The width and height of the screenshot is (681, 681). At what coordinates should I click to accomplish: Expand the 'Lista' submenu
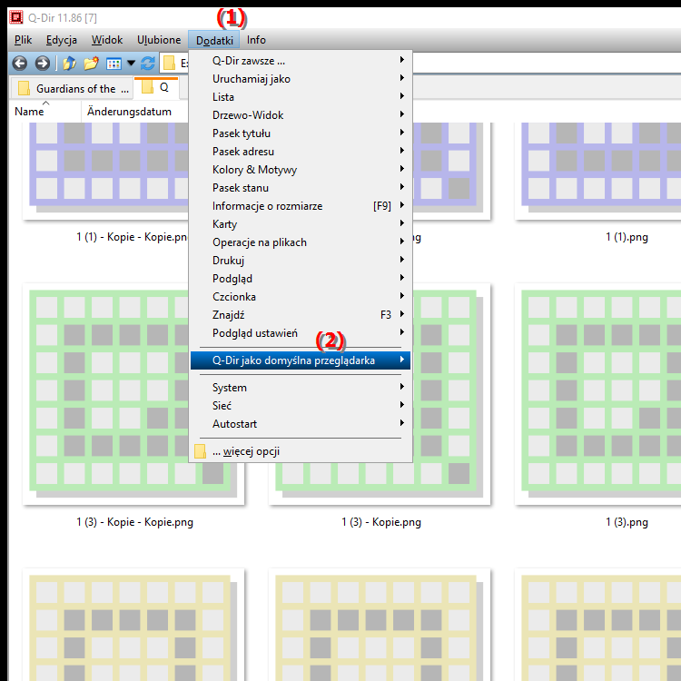[x=301, y=97]
